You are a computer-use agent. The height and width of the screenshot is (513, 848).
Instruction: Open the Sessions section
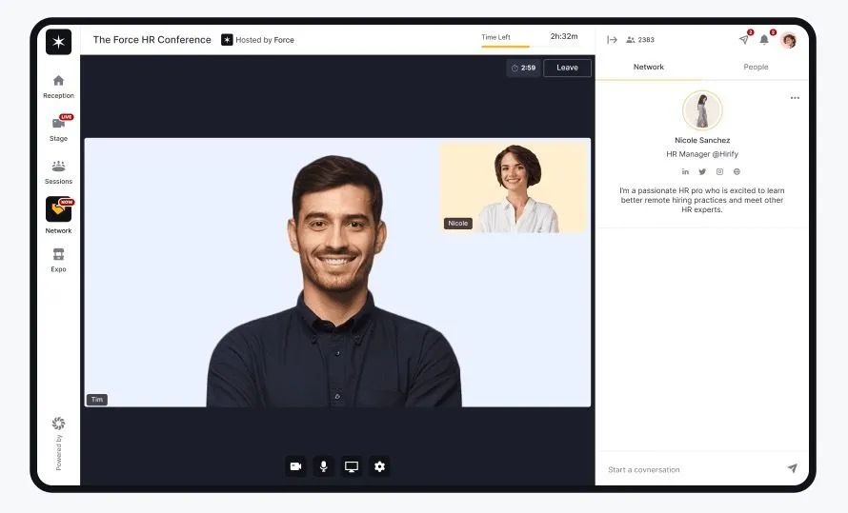pos(58,172)
